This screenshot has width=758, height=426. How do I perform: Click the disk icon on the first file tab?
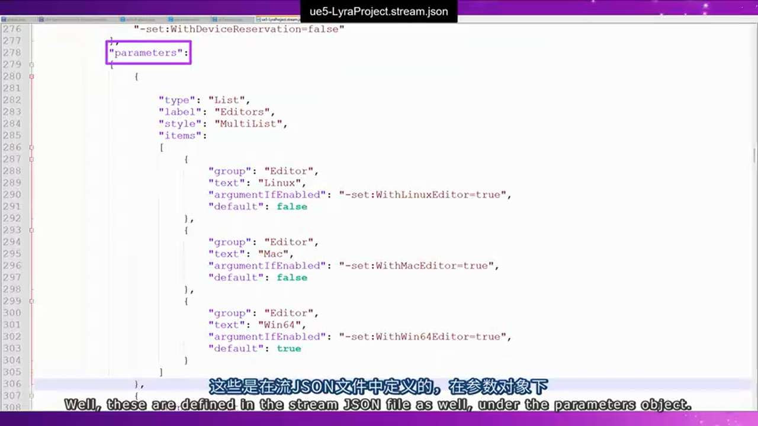5,19
